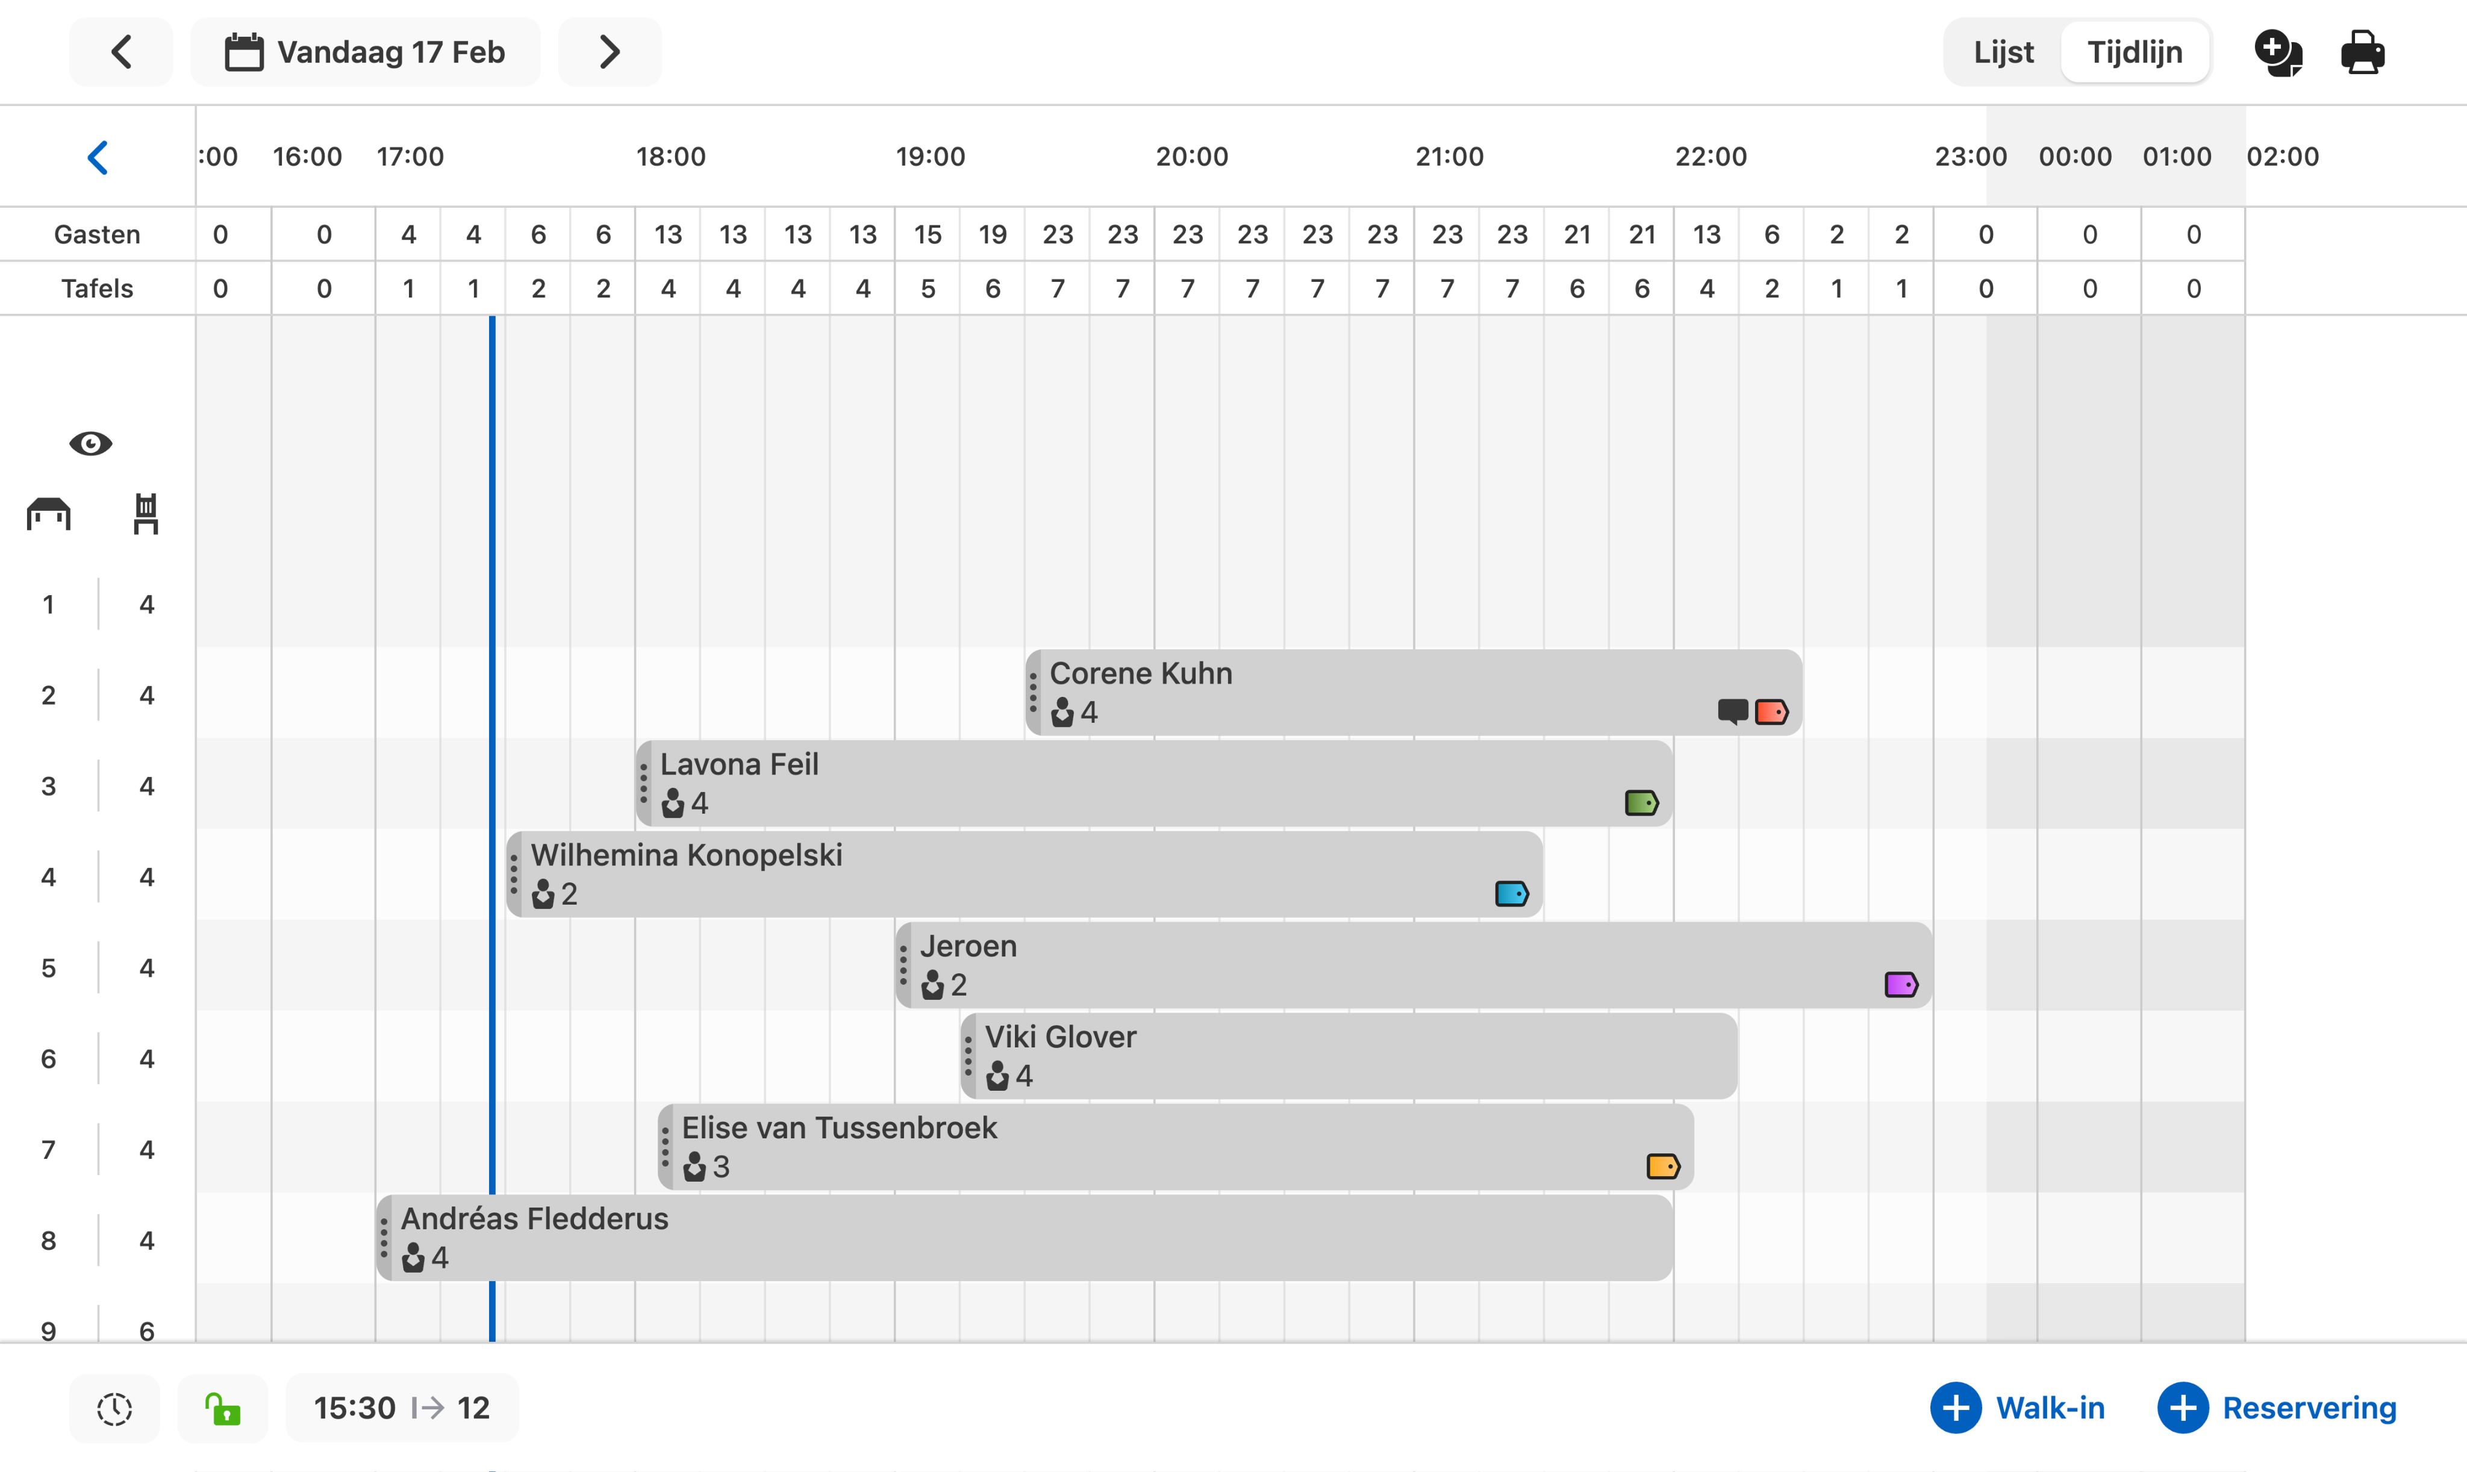The image size is (2467, 1472).
Task: Click the chair seats icon column header
Action: coord(146,514)
